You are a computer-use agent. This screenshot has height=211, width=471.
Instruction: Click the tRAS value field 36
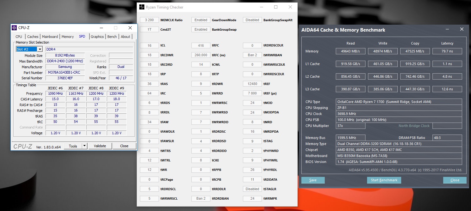coord(149,84)
